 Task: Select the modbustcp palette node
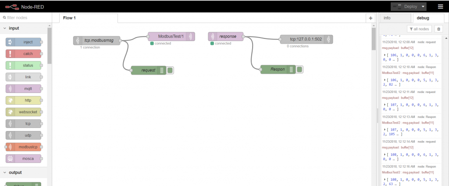tap(24, 147)
